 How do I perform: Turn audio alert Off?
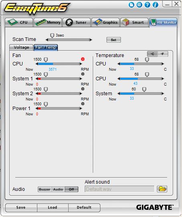coord(72,189)
